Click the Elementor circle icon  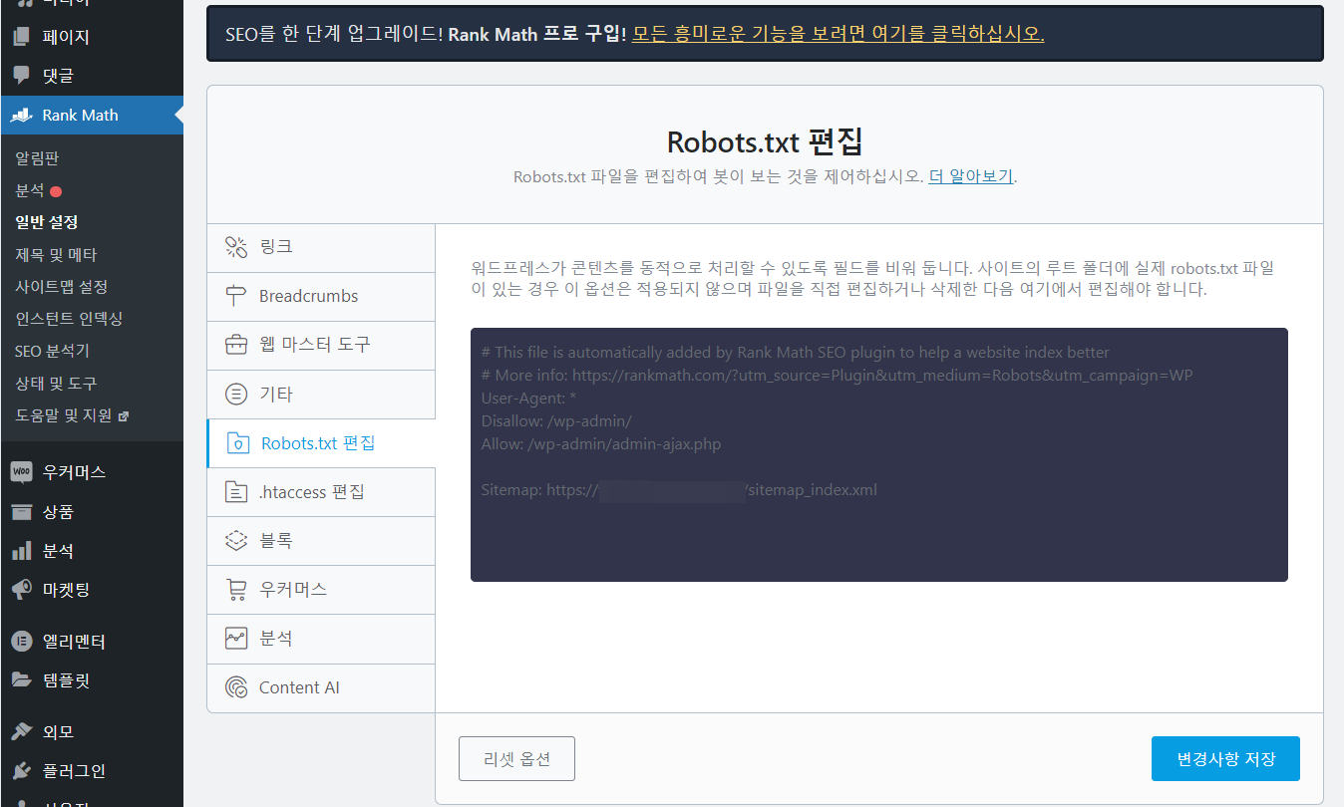(x=21, y=642)
